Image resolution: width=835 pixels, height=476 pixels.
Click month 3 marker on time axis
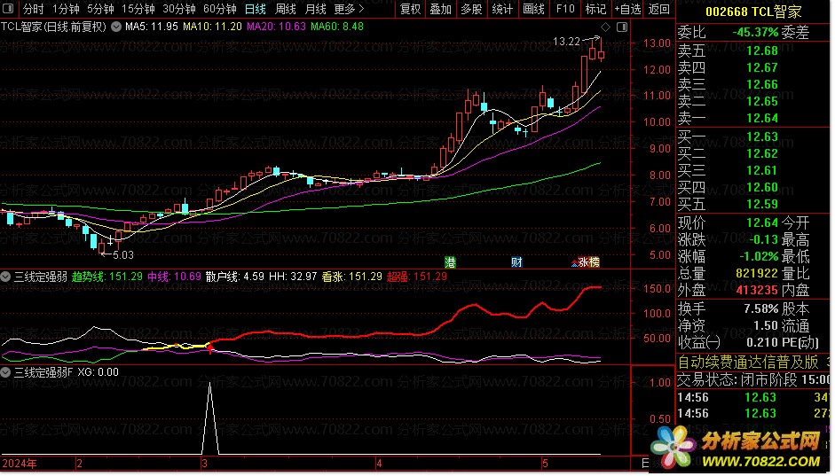click(204, 464)
